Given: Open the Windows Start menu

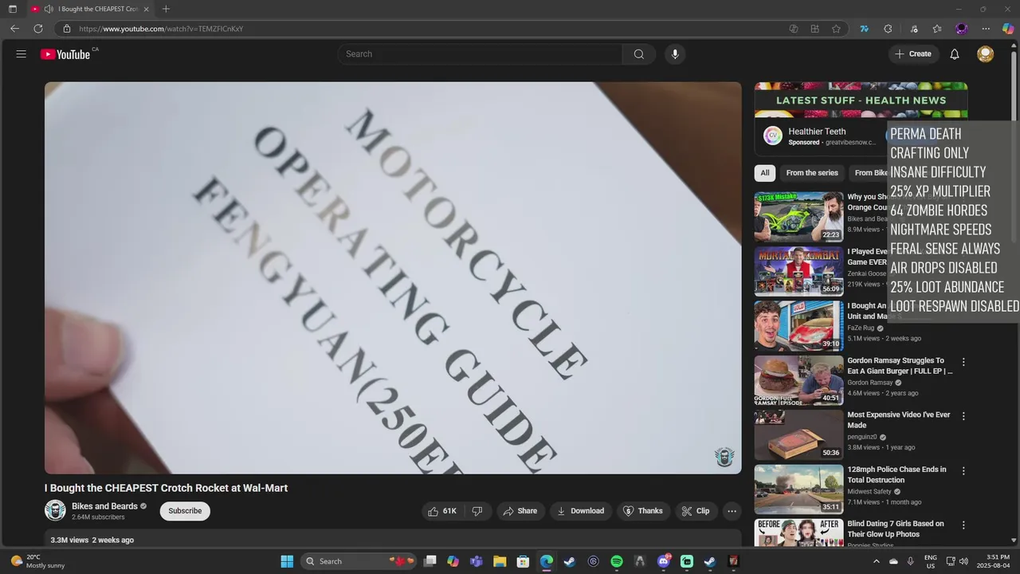Looking at the screenshot, I should tap(287, 561).
